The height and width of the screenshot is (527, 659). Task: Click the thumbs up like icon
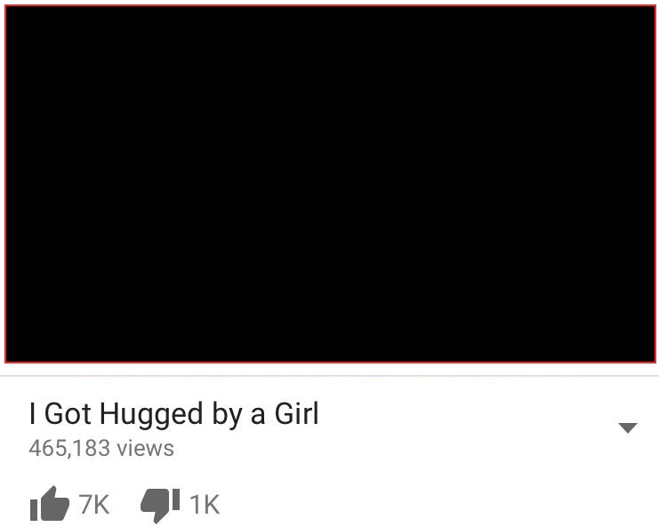tap(50, 504)
